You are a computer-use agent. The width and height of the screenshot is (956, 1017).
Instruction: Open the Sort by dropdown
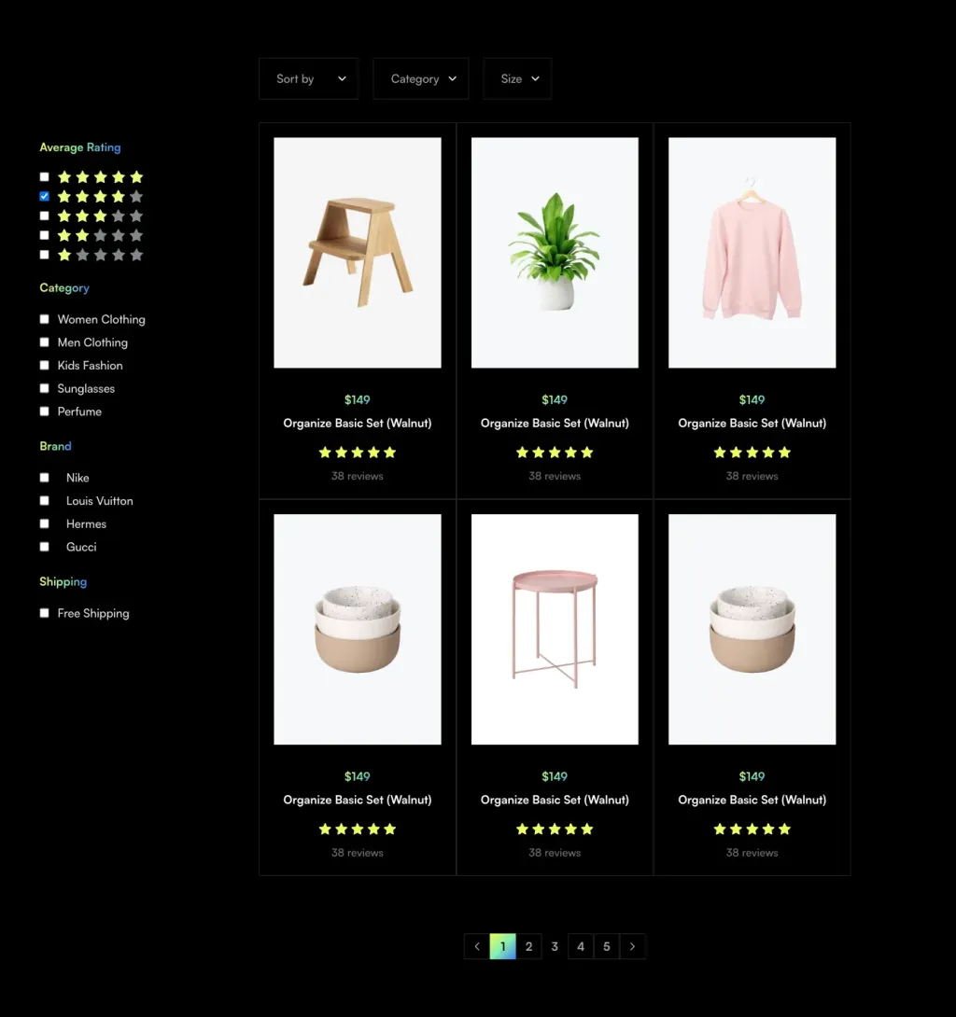coord(309,79)
